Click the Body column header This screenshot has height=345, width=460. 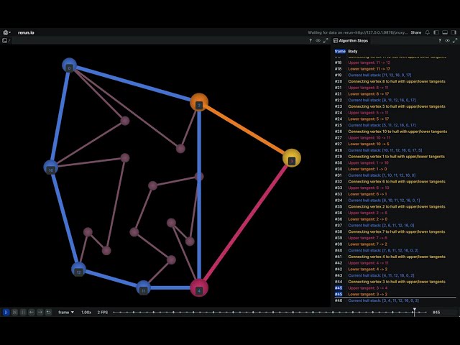[x=353, y=51]
